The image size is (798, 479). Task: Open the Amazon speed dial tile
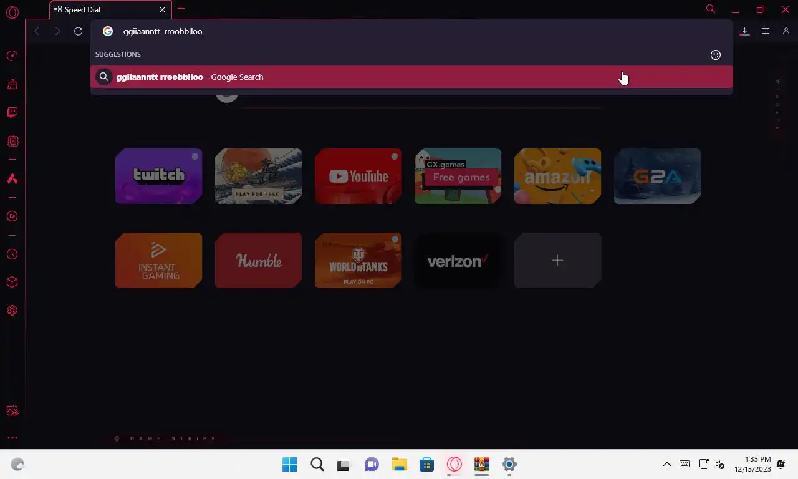tap(557, 176)
